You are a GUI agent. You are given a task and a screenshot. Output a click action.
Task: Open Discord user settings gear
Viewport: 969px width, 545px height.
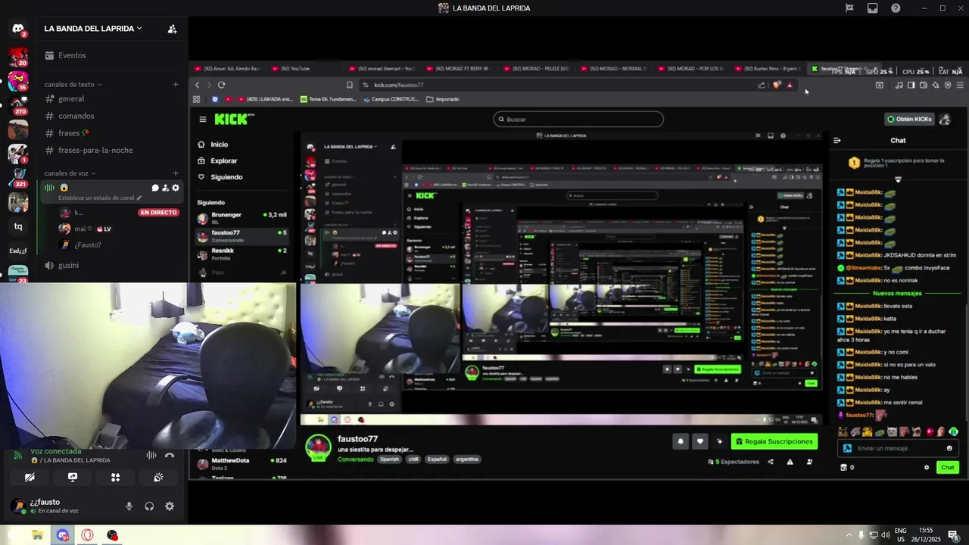[x=170, y=506]
